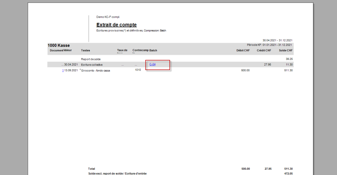This screenshot has width=337, height=175.
Task: Click the 'Total' label at the bottom
Action: point(92,169)
